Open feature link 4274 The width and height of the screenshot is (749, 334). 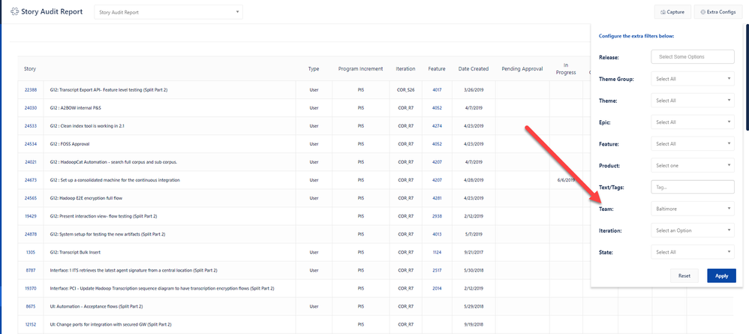(437, 126)
